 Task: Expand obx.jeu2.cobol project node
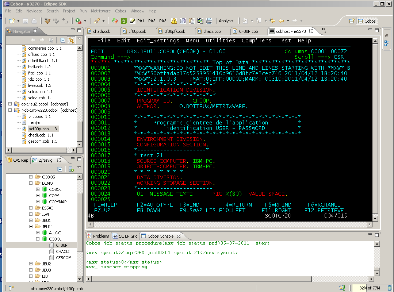[x=10, y=104]
